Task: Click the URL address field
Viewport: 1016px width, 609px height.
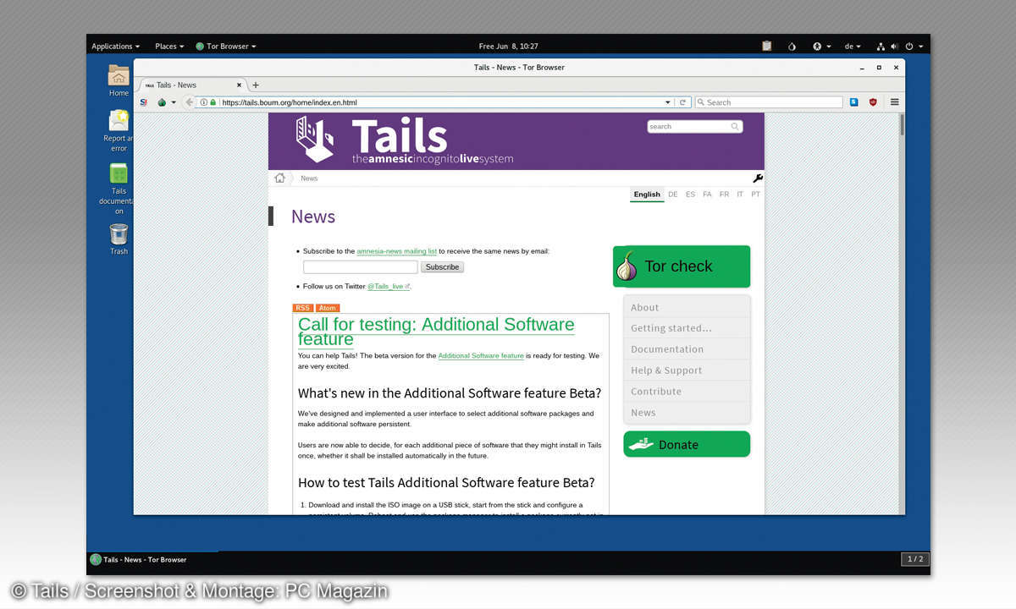Action: tap(440, 102)
